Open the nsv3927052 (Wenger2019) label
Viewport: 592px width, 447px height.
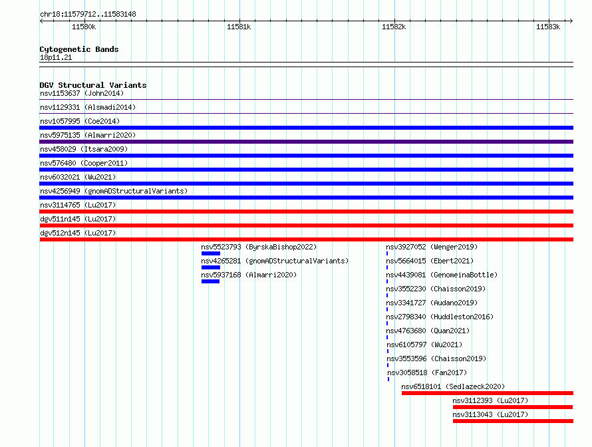[432, 247]
